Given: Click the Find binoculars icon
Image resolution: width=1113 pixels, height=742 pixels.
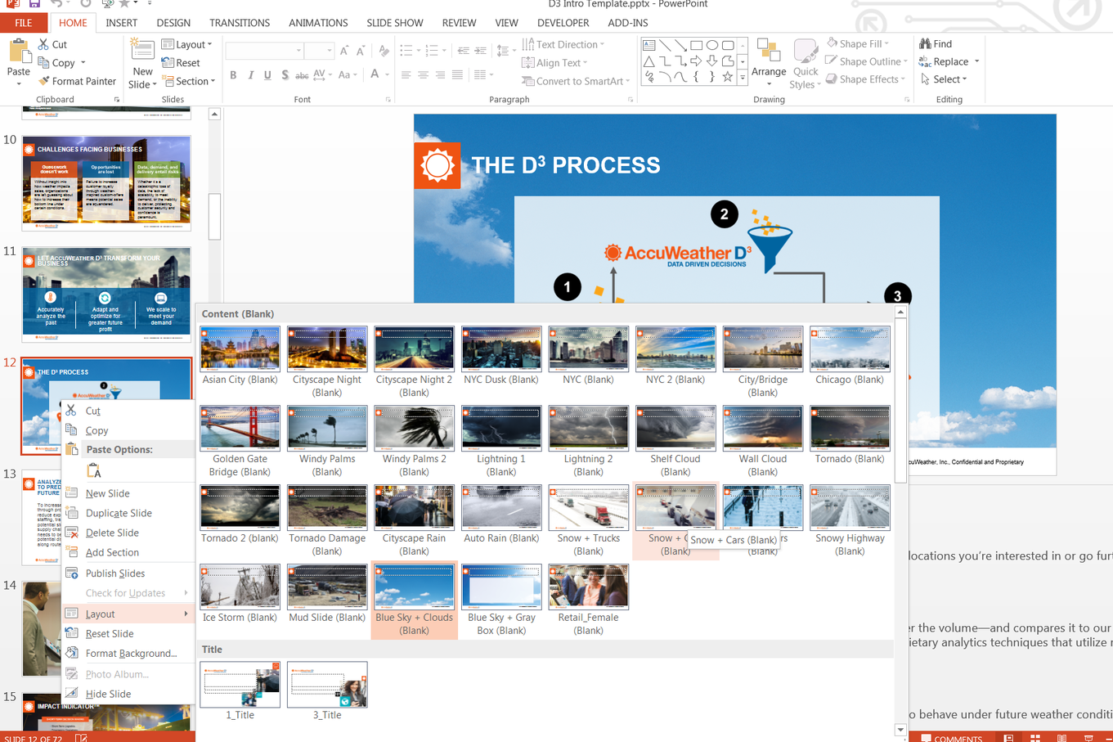Looking at the screenshot, I should coord(925,43).
